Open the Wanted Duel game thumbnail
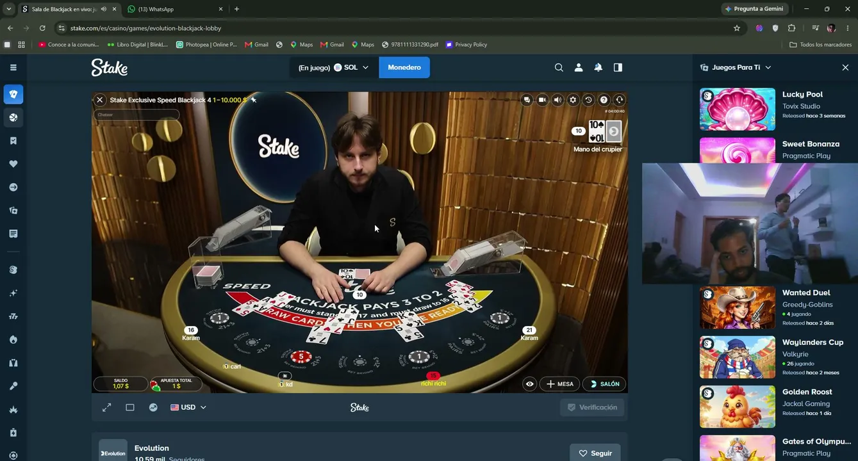The height and width of the screenshot is (461, 858). click(x=738, y=307)
